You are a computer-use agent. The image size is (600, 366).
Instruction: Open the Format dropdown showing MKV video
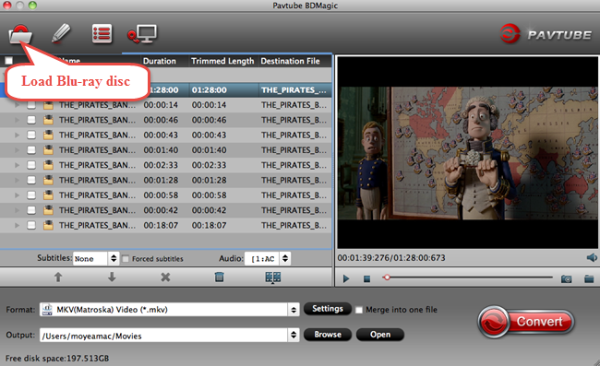click(x=169, y=310)
